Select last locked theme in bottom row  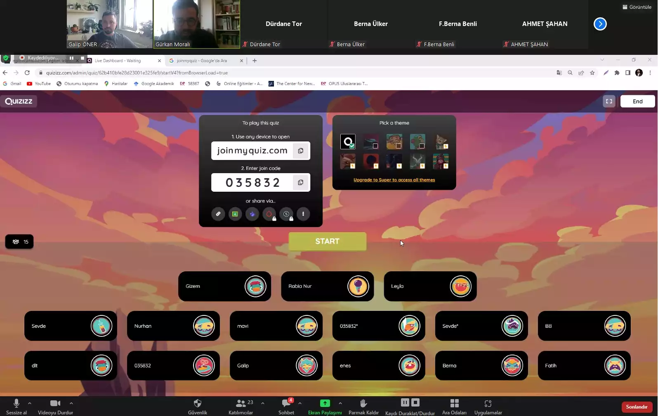[441, 161]
